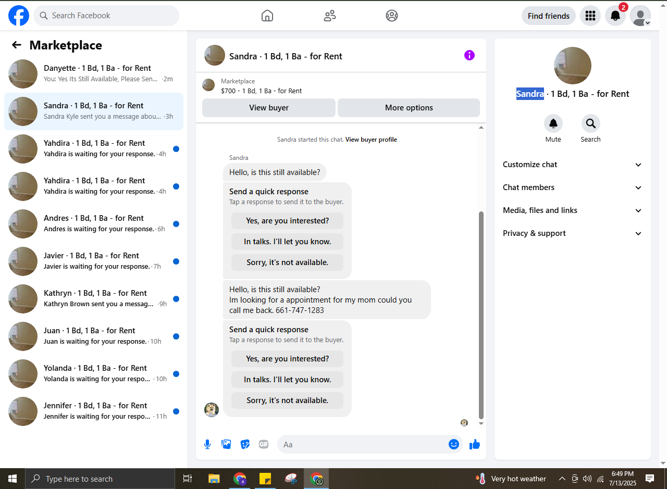Send the last "Yes, are you interested?" reply
This screenshot has height=489, width=667.
[288, 359]
